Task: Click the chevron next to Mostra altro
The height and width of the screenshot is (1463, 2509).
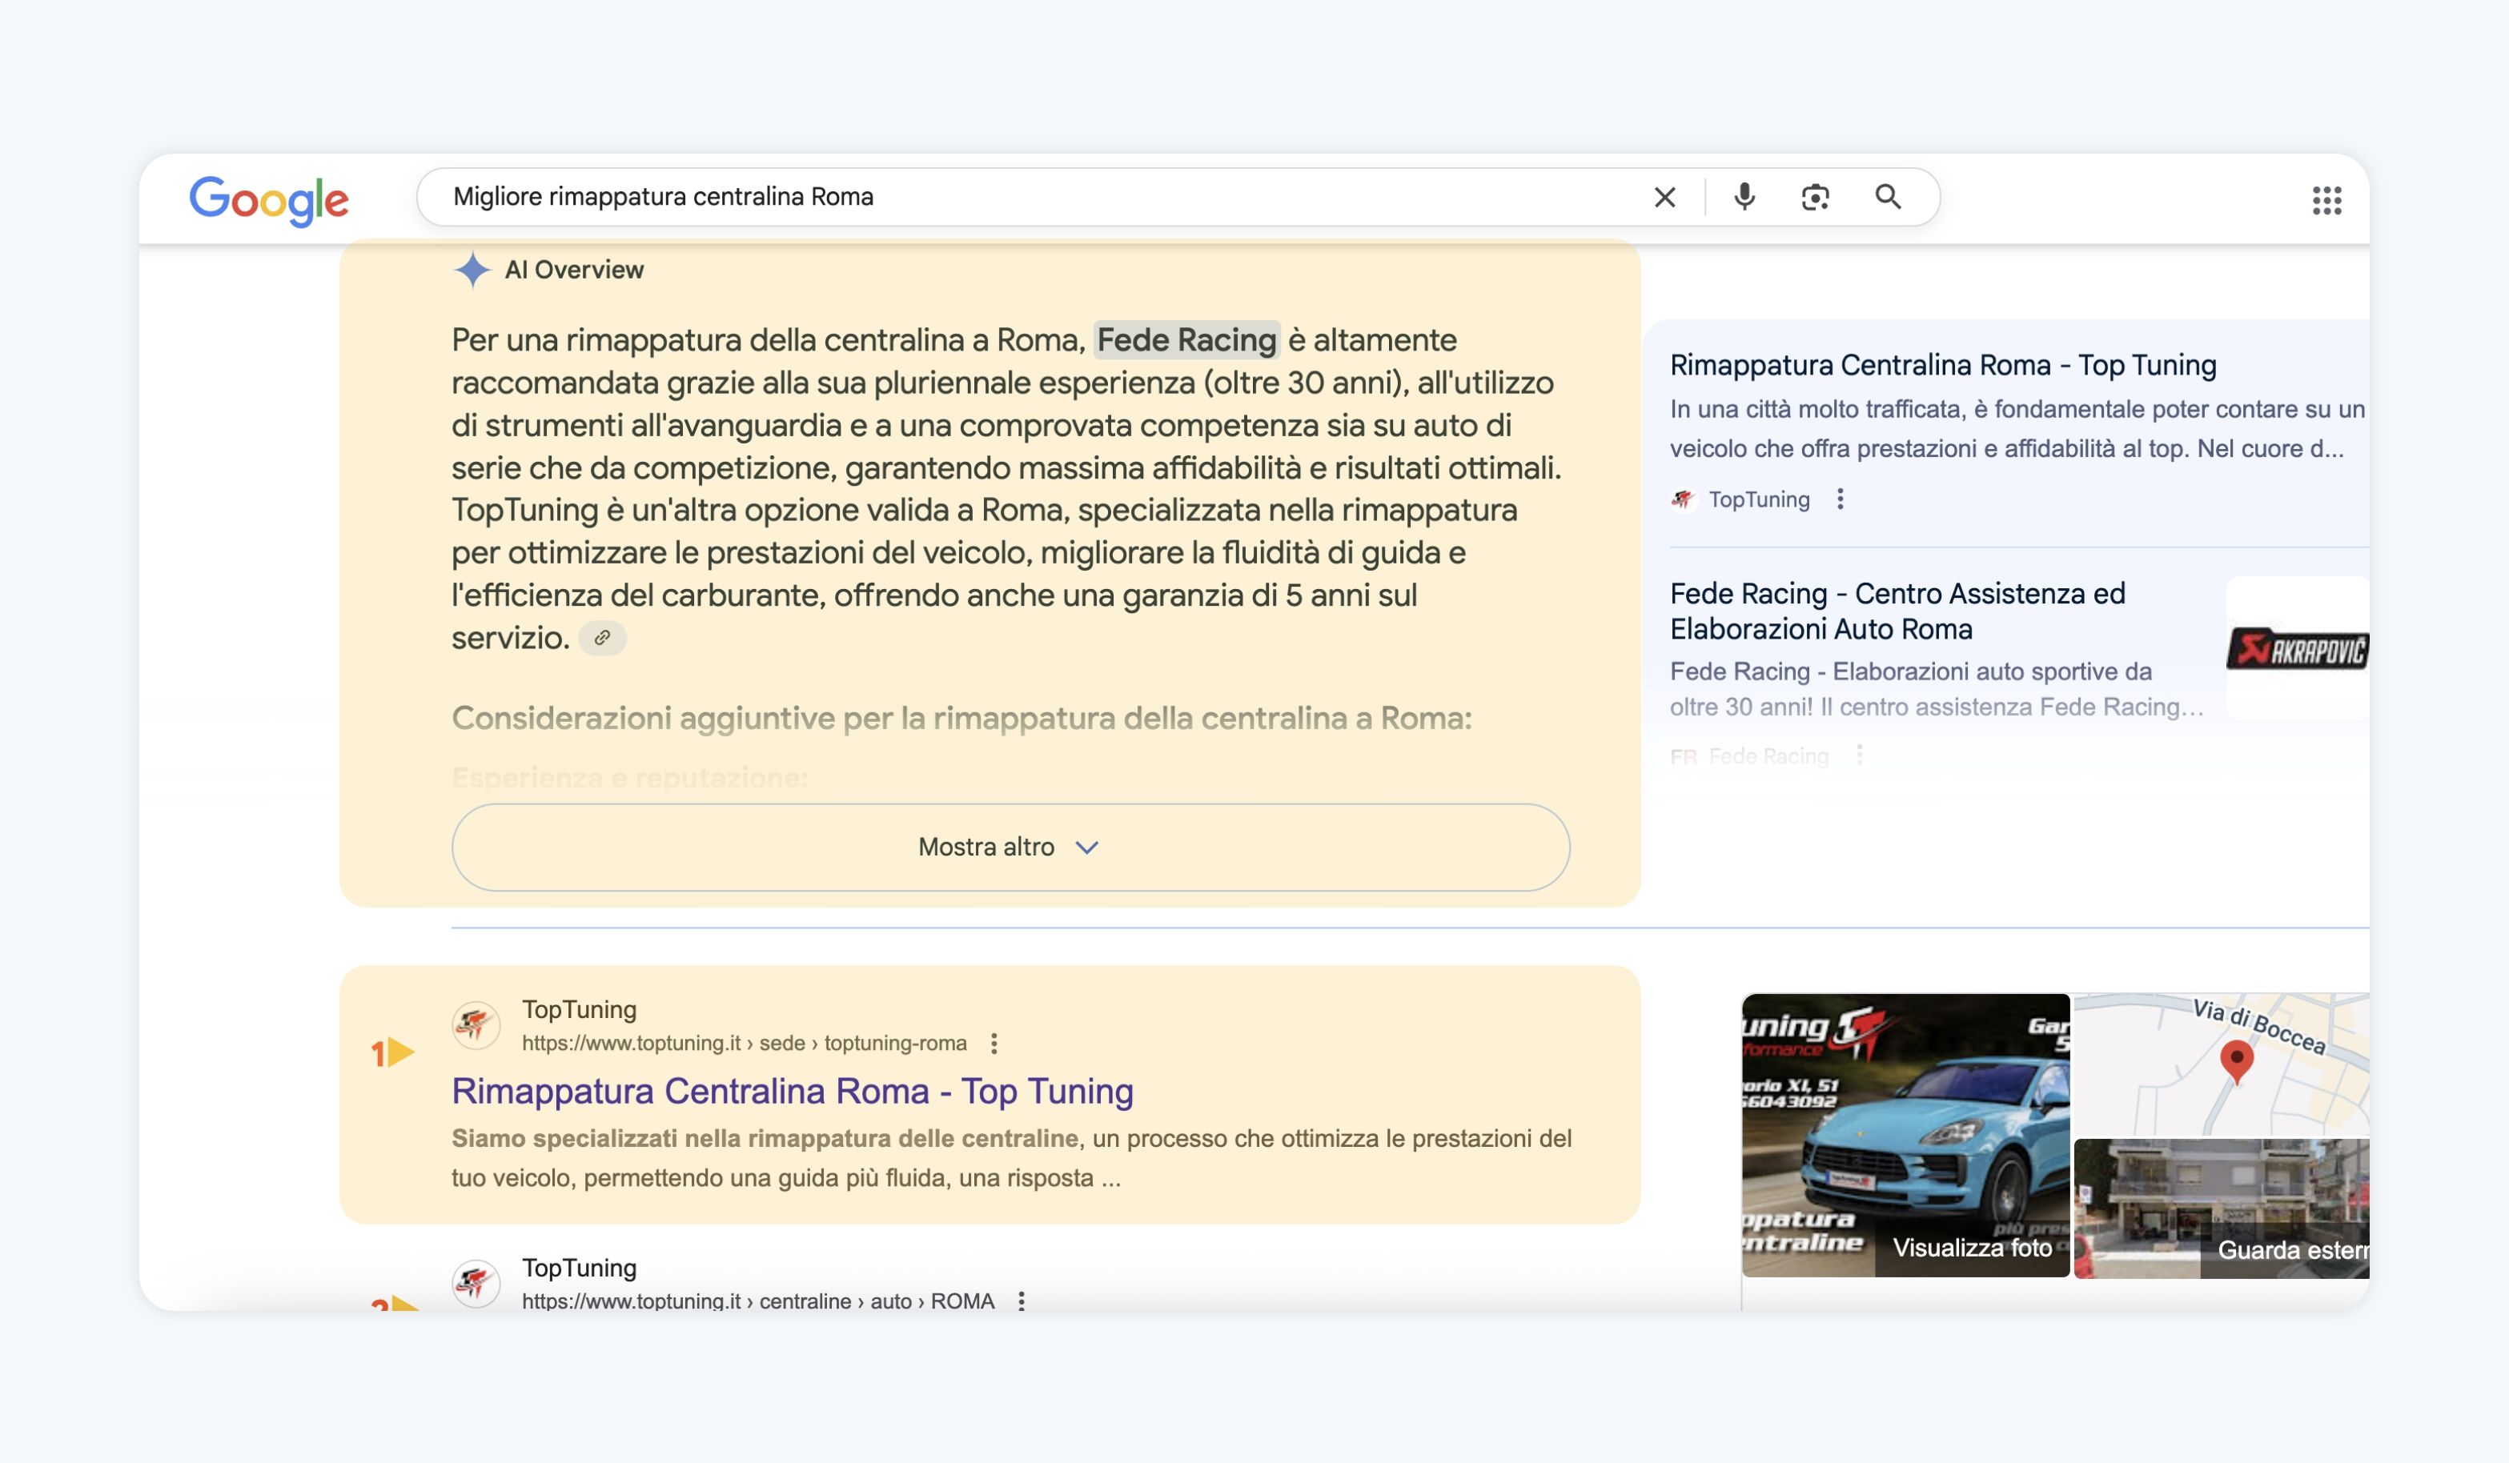Action: [1087, 847]
